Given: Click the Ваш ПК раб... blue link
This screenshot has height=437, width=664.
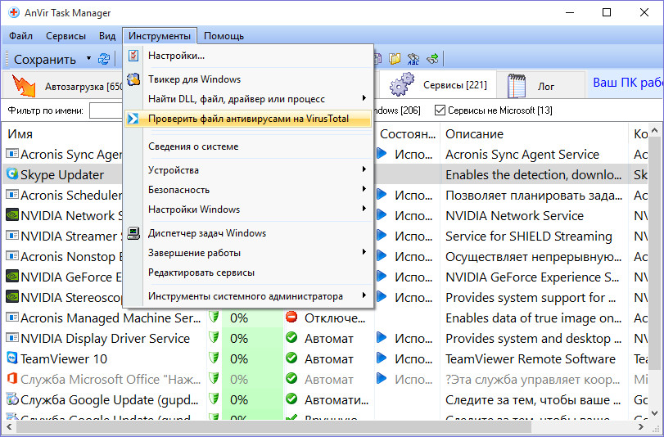Looking at the screenshot, I should pyautogui.click(x=628, y=83).
